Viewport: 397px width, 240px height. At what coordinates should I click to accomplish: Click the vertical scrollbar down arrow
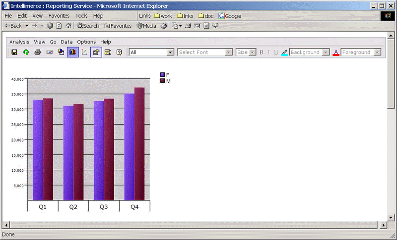tap(391, 217)
